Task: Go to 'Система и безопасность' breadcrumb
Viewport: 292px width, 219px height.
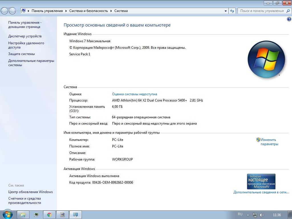Action: pos(88,11)
